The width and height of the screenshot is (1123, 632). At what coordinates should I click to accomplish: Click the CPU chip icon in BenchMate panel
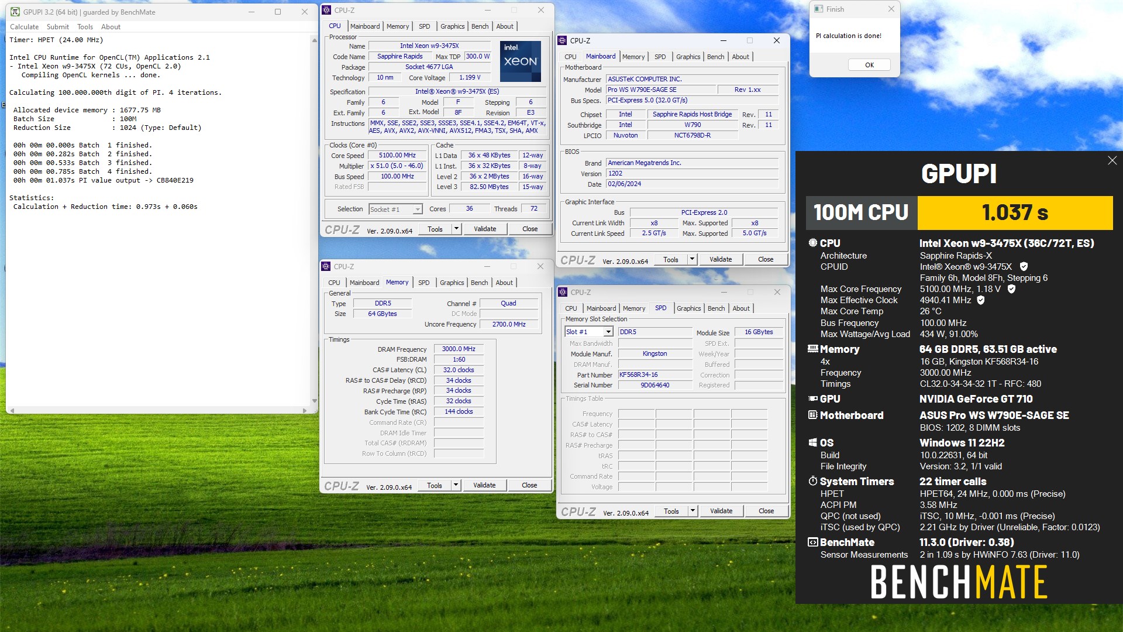click(813, 243)
